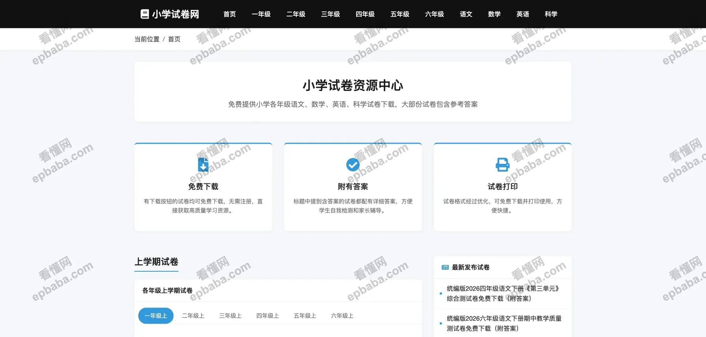Go to the 数学 subject page
The height and width of the screenshot is (337, 706).
coord(494,14)
